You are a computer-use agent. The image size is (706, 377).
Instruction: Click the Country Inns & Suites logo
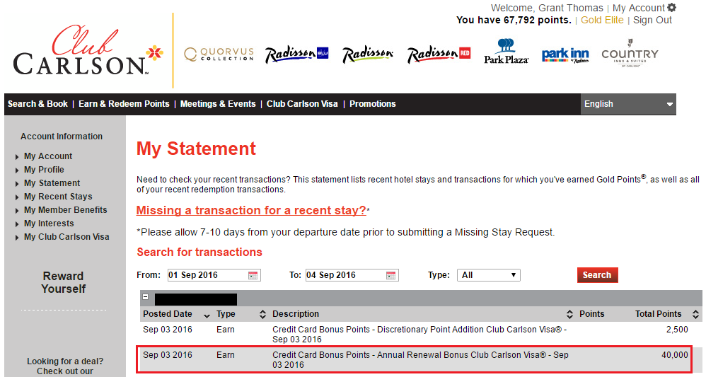click(630, 55)
